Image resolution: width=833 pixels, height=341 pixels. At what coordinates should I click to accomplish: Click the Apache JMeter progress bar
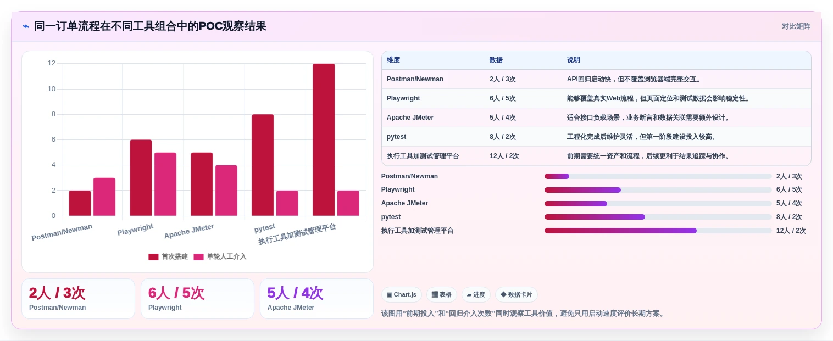point(658,203)
